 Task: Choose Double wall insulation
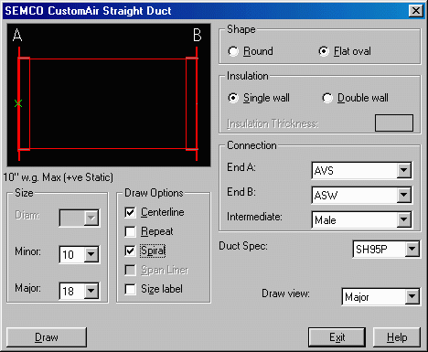[x=327, y=98]
